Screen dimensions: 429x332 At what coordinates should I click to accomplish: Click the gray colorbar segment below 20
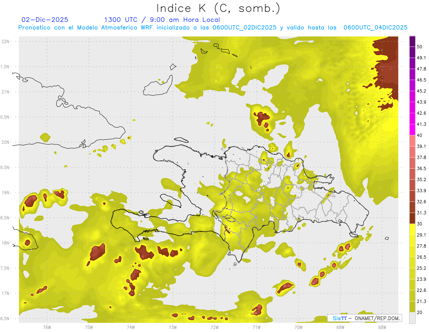[412, 318]
